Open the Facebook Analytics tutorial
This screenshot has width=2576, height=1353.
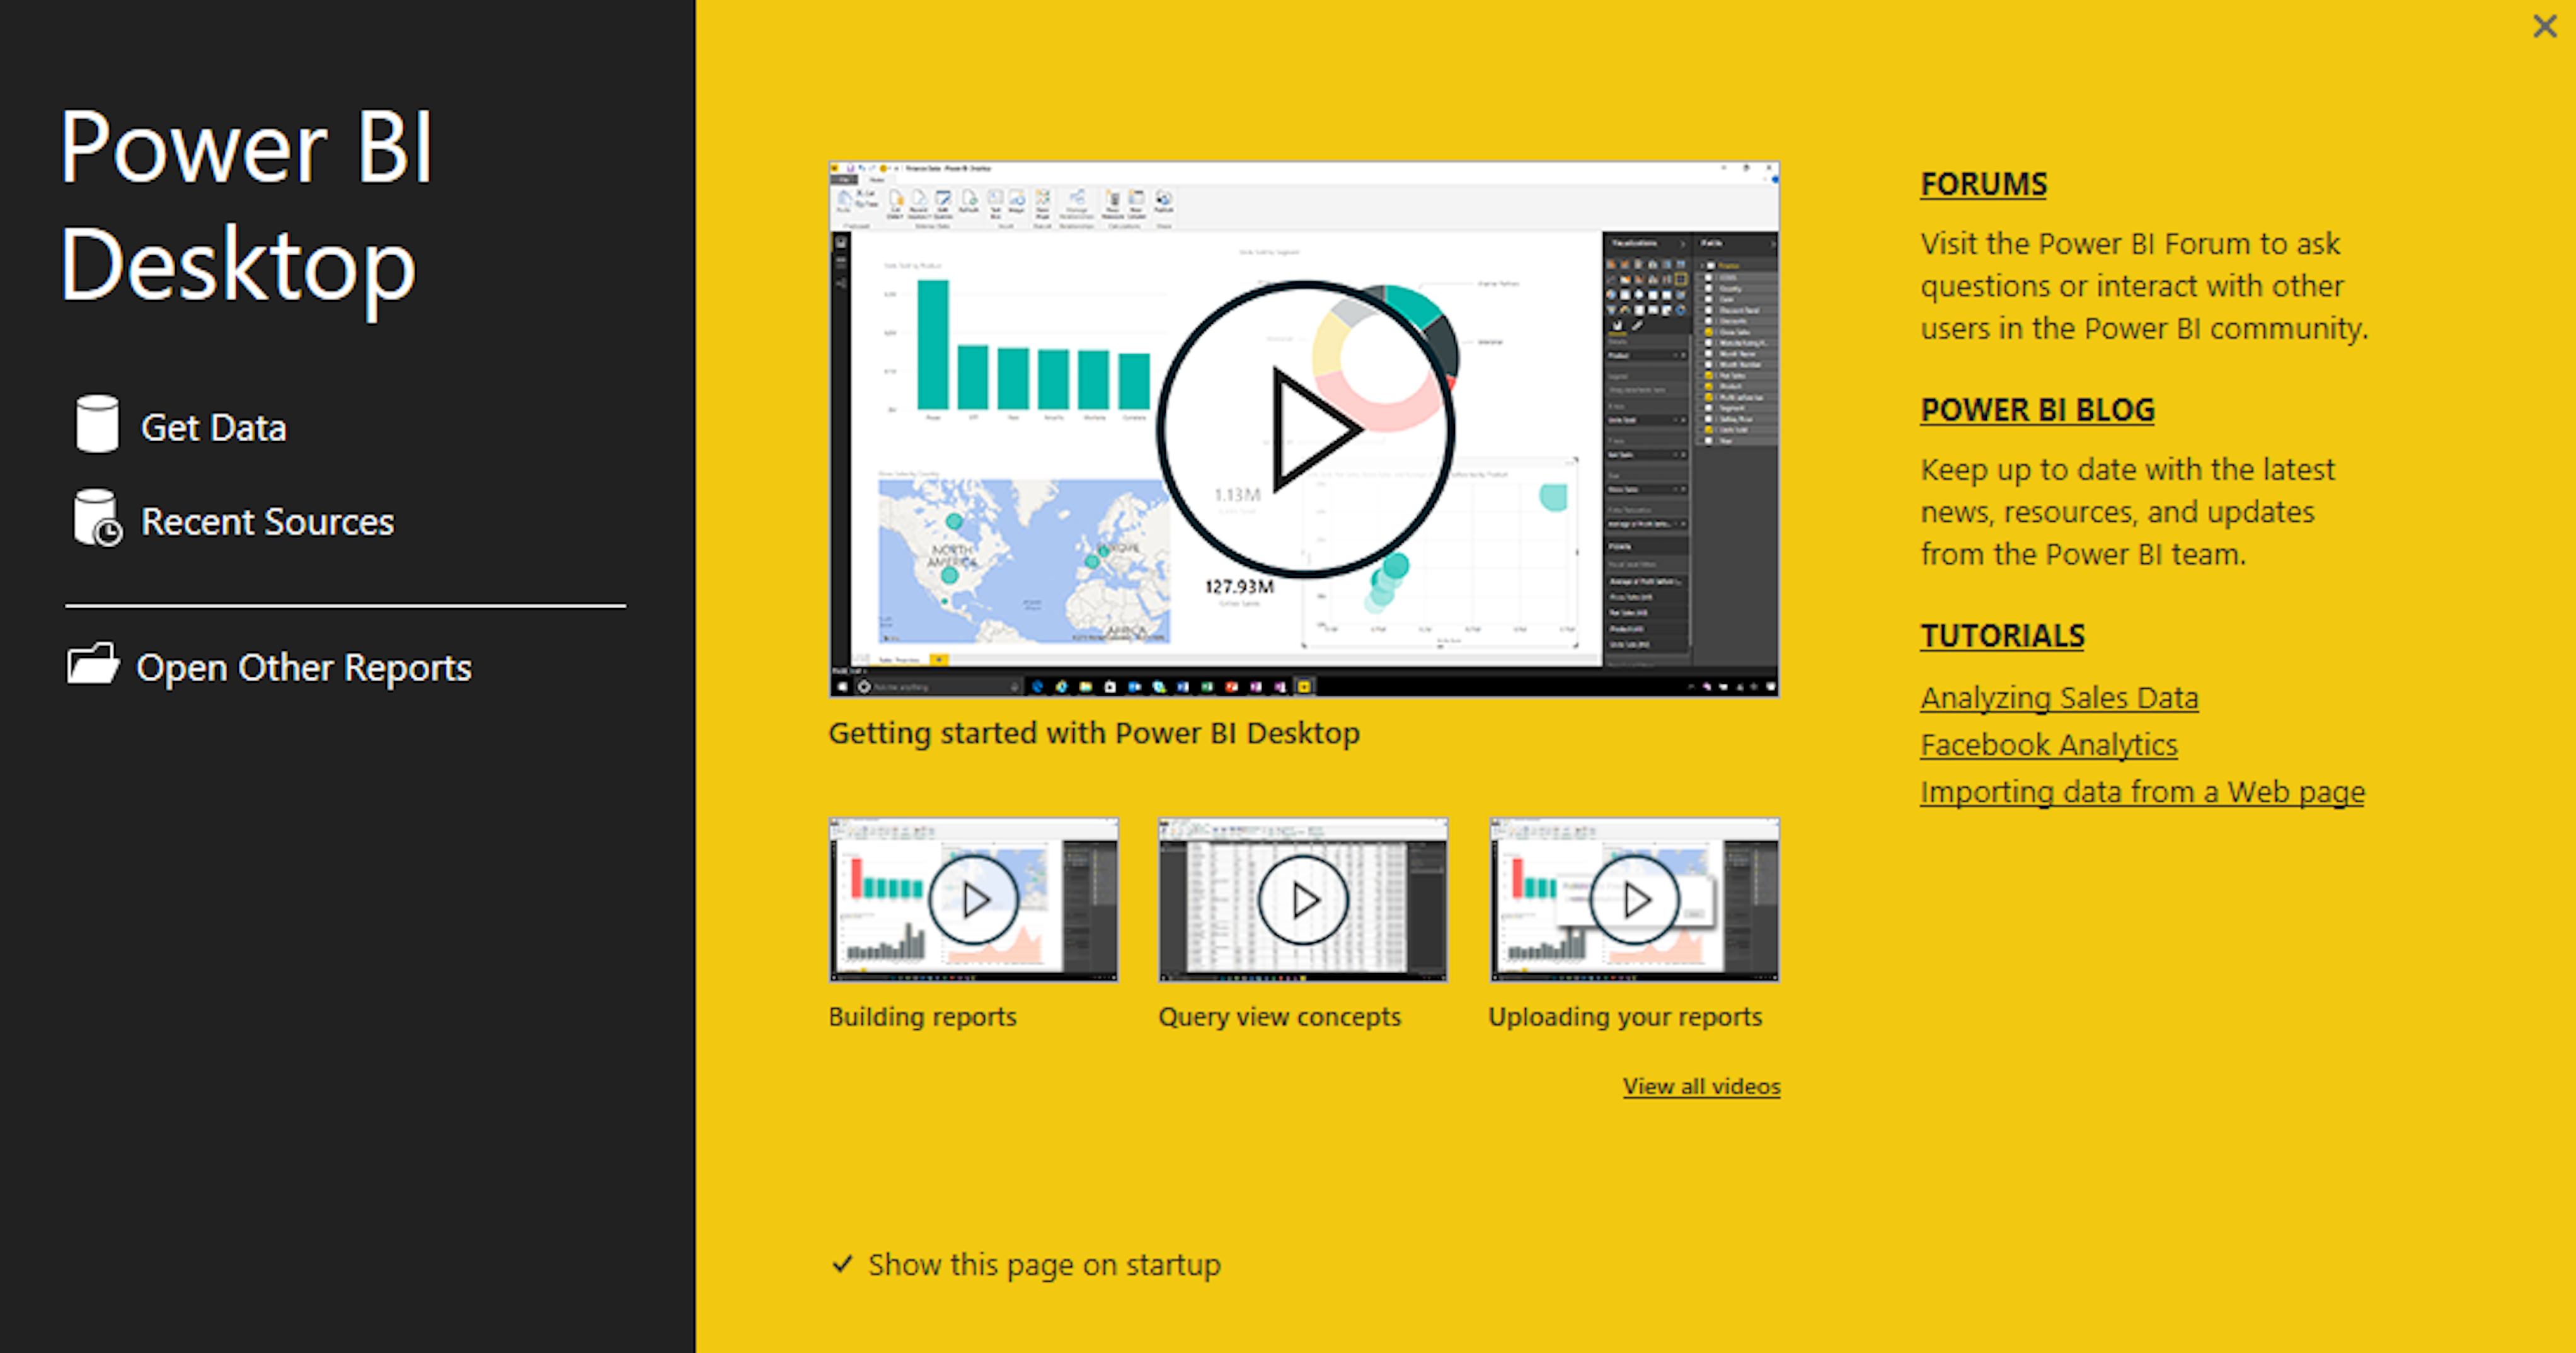2048,744
